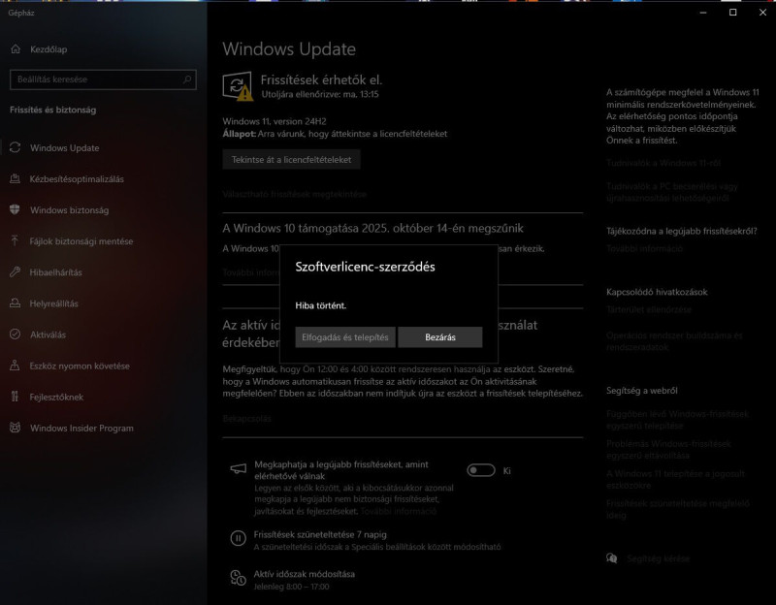Click További információ under Tájékozódna a legújabb frissítésekről
The image size is (776, 605).
[644, 249]
